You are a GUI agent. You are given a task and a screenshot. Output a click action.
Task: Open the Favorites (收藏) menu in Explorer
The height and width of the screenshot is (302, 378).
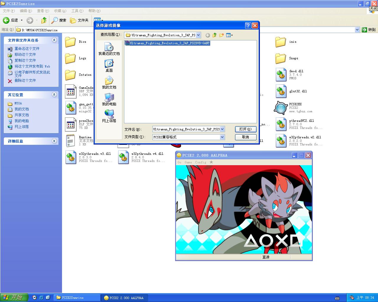(60, 11)
